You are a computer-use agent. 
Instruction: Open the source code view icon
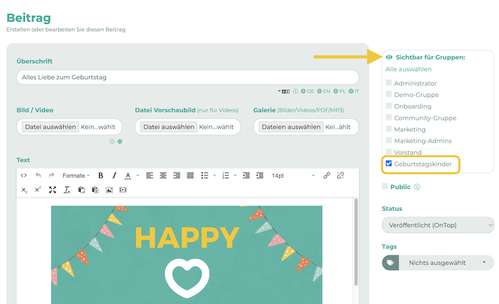point(24,175)
